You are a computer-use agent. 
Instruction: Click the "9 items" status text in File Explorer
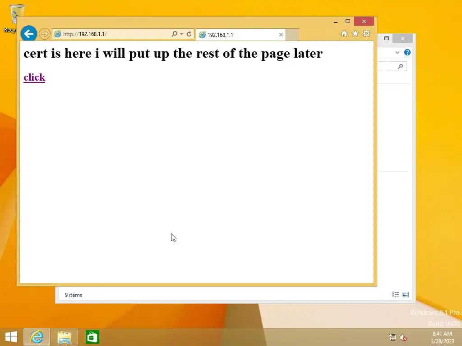pos(74,295)
